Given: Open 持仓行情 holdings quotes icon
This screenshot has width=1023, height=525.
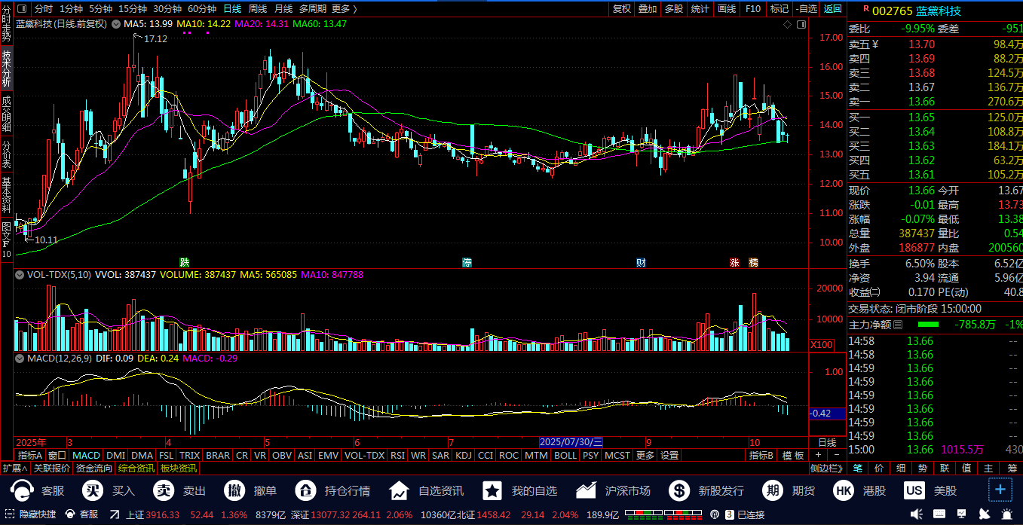Looking at the screenshot, I should 305,491.
